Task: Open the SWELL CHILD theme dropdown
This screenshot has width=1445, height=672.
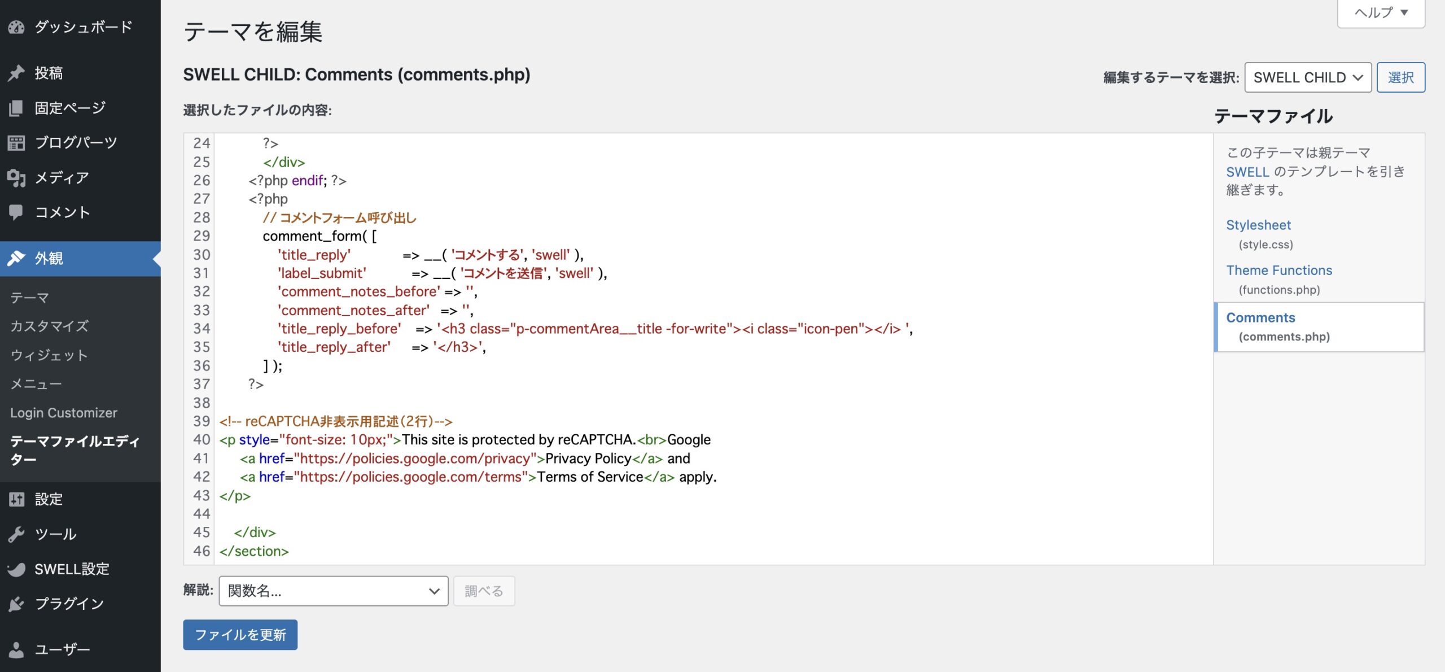Action: [x=1308, y=77]
